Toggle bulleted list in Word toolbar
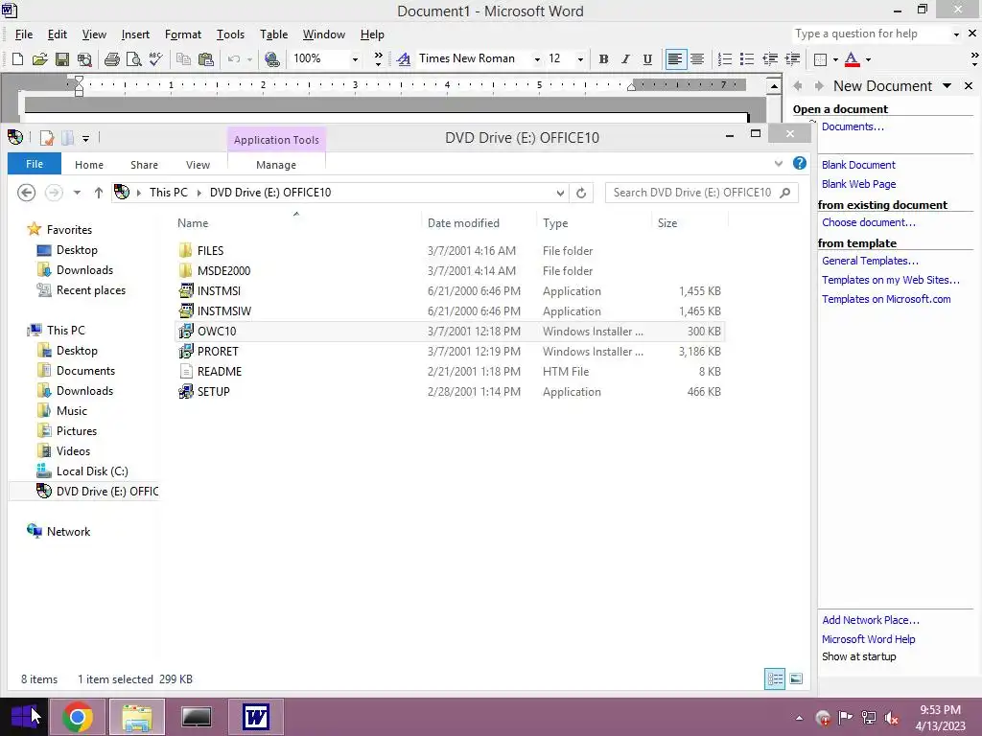This screenshot has height=736, width=982. coord(746,58)
